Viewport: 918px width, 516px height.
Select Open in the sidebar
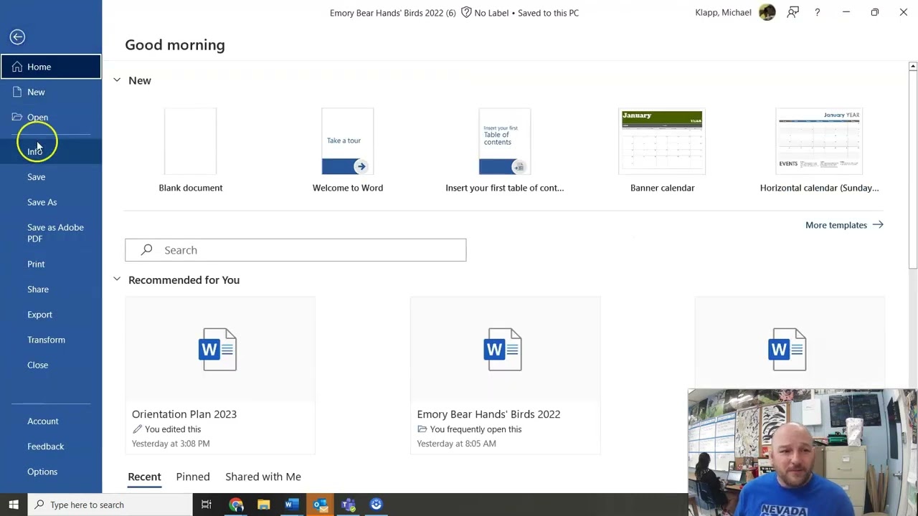tap(51, 118)
